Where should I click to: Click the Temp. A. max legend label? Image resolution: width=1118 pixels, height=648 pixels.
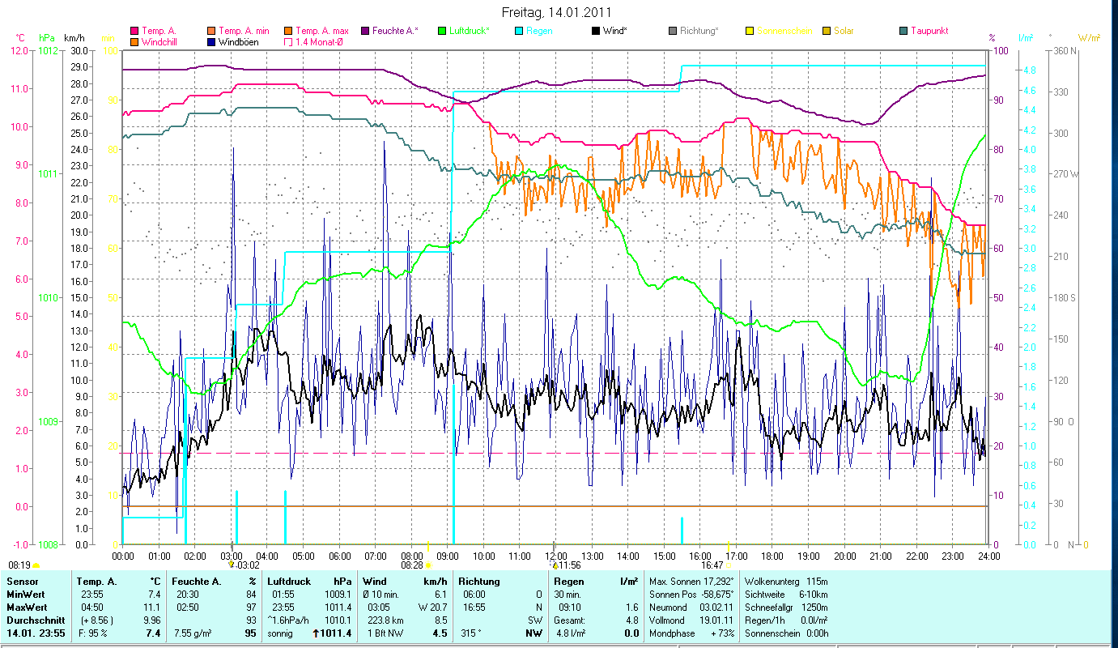click(322, 31)
